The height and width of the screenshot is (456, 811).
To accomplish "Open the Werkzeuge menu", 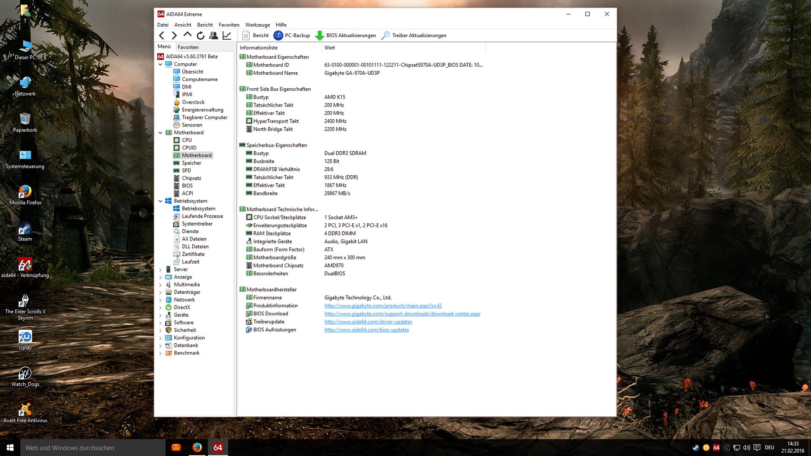I will click(257, 25).
